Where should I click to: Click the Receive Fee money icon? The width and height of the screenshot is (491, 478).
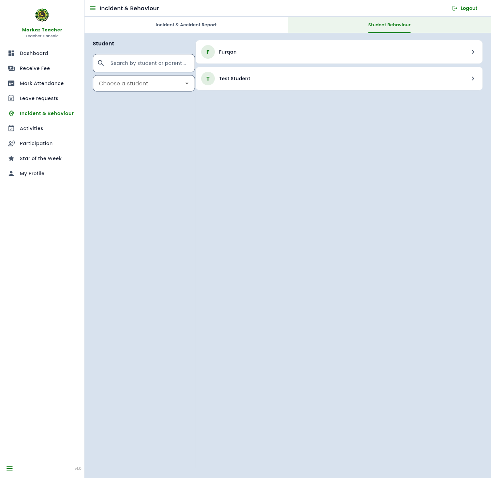pyautogui.click(x=11, y=68)
